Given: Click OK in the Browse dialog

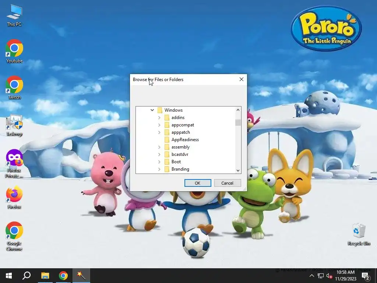Looking at the screenshot, I should tap(198, 183).
